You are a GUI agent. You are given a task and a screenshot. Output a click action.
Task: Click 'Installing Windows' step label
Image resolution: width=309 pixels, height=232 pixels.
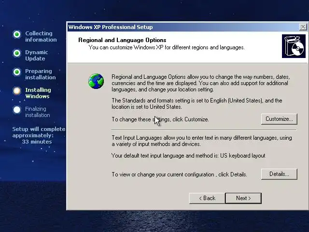(38, 93)
